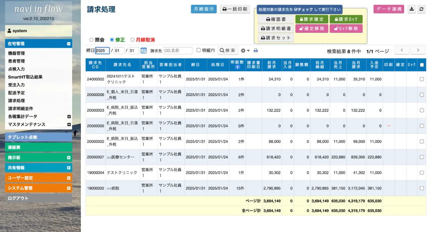Click the download icon button
The width and height of the screenshot is (431, 232).
(x=412, y=9)
